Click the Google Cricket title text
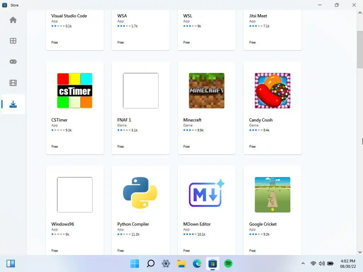The height and width of the screenshot is (272, 363). [263, 224]
